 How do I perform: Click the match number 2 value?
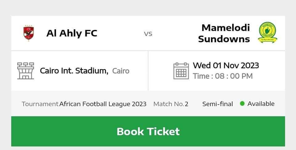click(187, 104)
